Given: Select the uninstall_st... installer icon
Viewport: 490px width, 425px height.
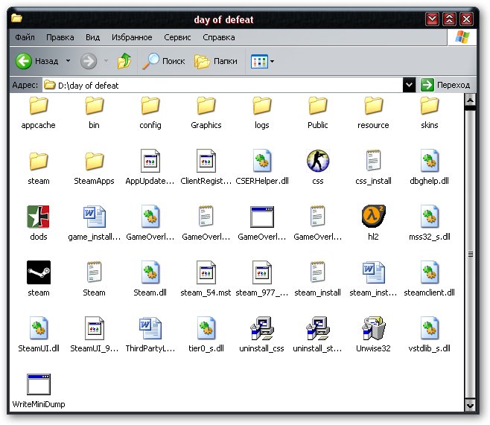Looking at the screenshot, I should [317, 328].
